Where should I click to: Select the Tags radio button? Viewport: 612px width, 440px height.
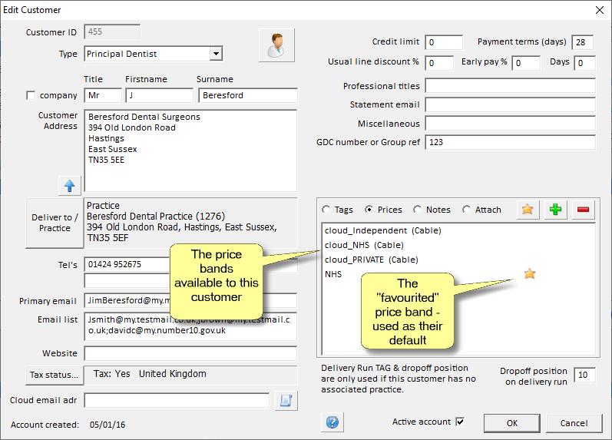tap(326, 210)
